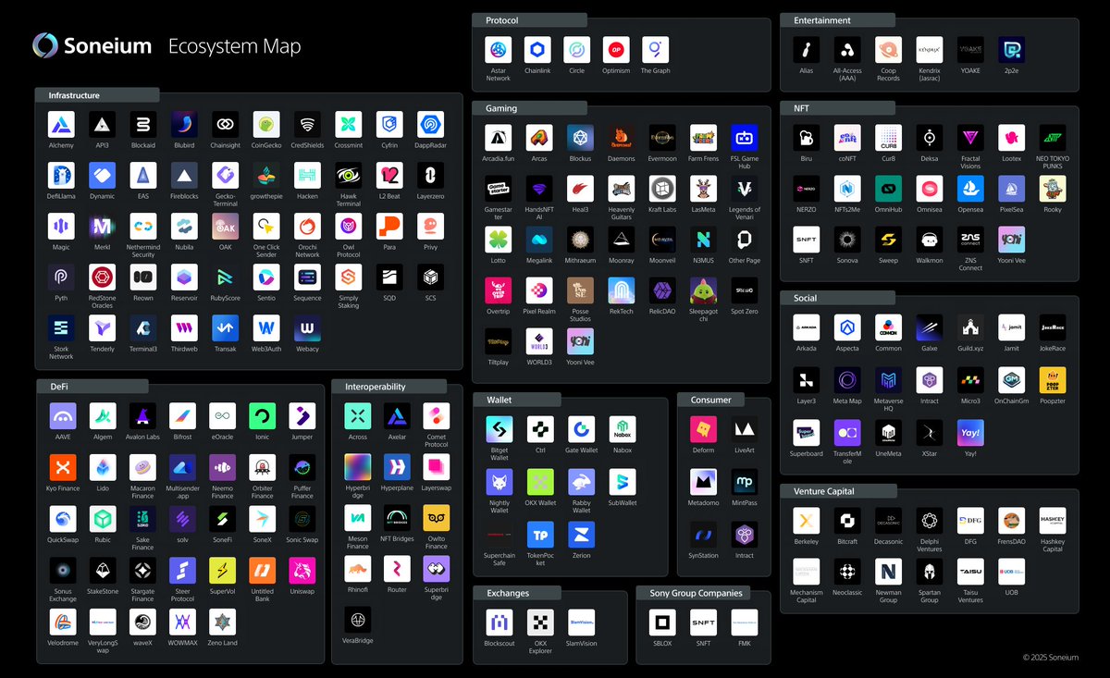Screen dimensions: 1110x678
Task: Click the LayerZero infrastructure icon
Action: 430,176
